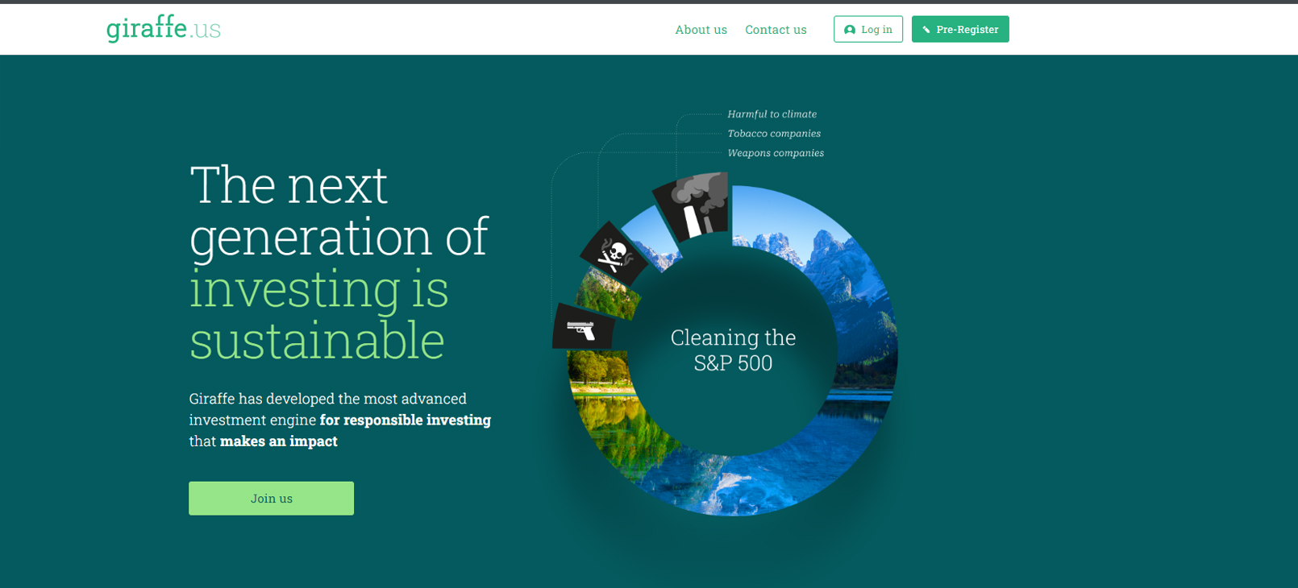Go to Contact us
The width and height of the screenshot is (1298, 588).
pyautogui.click(x=776, y=30)
